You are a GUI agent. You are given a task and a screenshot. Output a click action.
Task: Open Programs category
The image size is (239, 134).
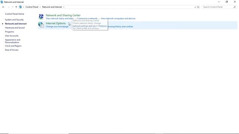[x=9, y=32]
